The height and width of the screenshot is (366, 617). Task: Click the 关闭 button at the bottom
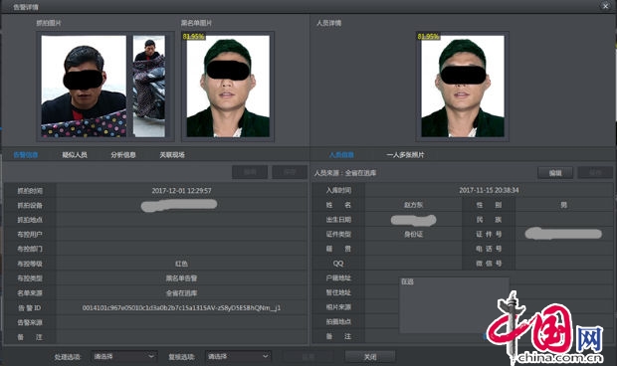pyautogui.click(x=370, y=357)
